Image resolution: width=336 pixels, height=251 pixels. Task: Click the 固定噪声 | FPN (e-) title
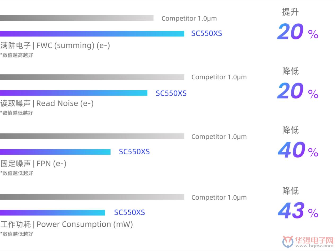33,164
